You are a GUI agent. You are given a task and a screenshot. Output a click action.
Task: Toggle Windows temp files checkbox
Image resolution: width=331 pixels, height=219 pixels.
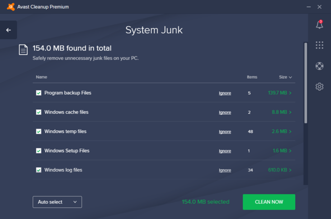[38, 132]
